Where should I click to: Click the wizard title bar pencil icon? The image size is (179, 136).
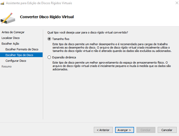point(2,3)
